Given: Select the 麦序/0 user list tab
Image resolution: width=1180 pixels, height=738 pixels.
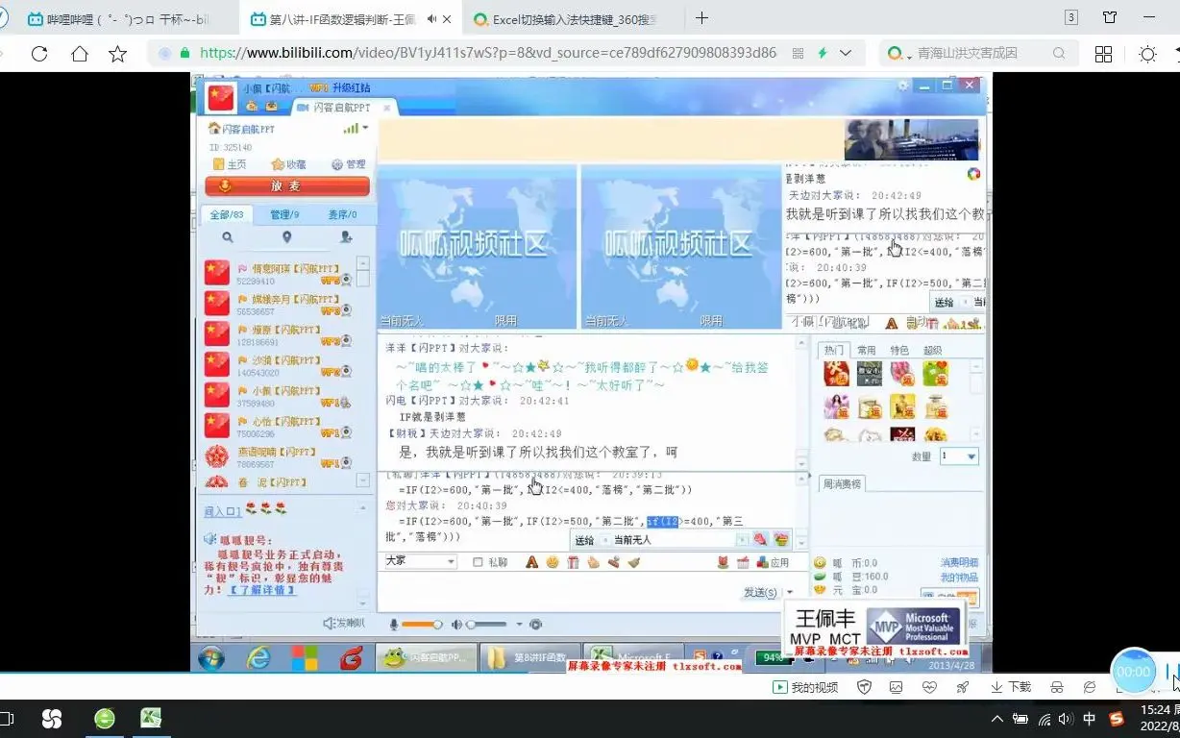Looking at the screenshot, I should [342, 215].
